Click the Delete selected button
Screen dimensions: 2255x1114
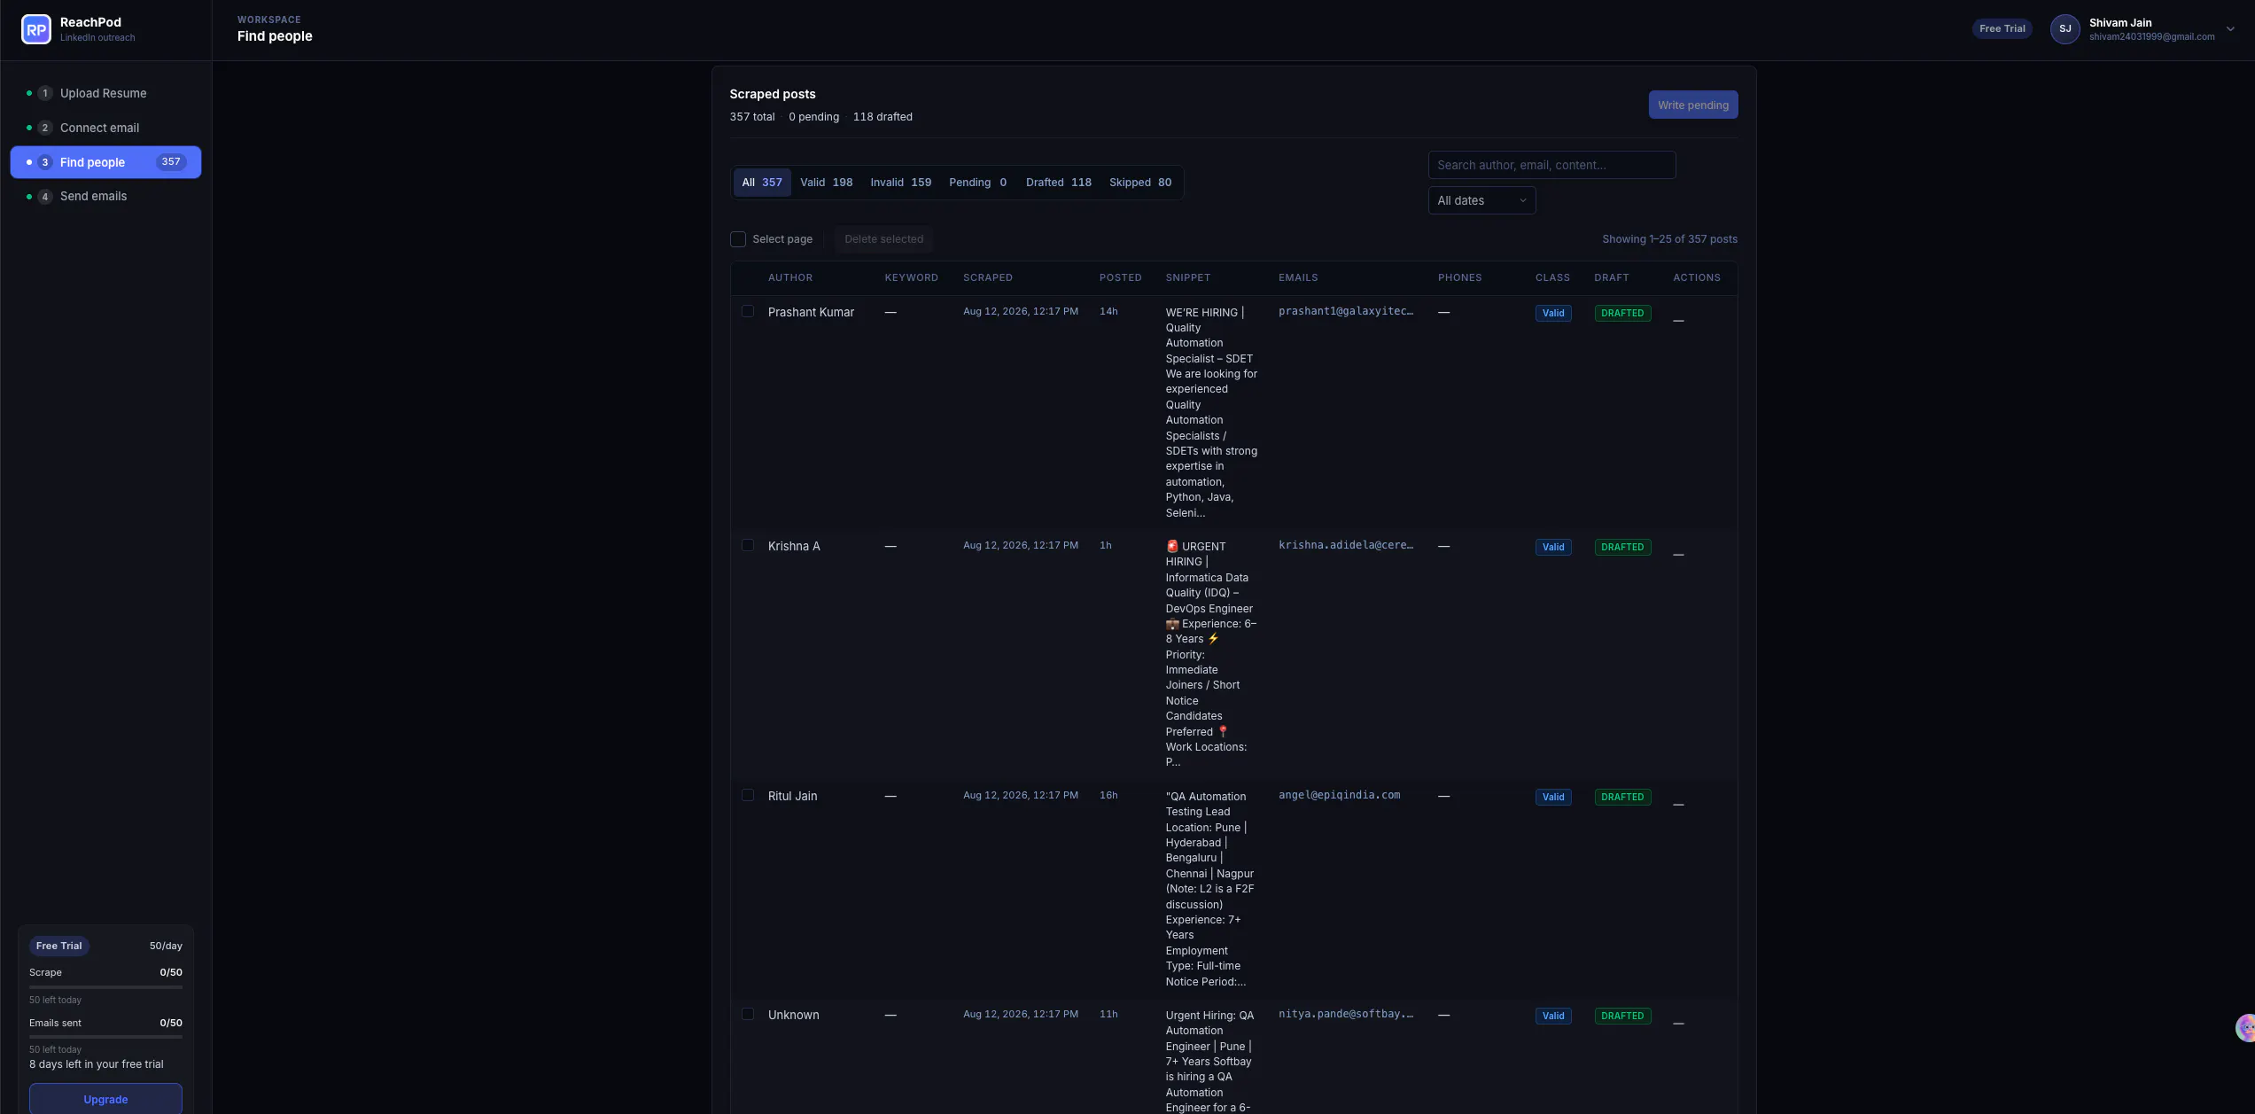[x=883, y=239]
